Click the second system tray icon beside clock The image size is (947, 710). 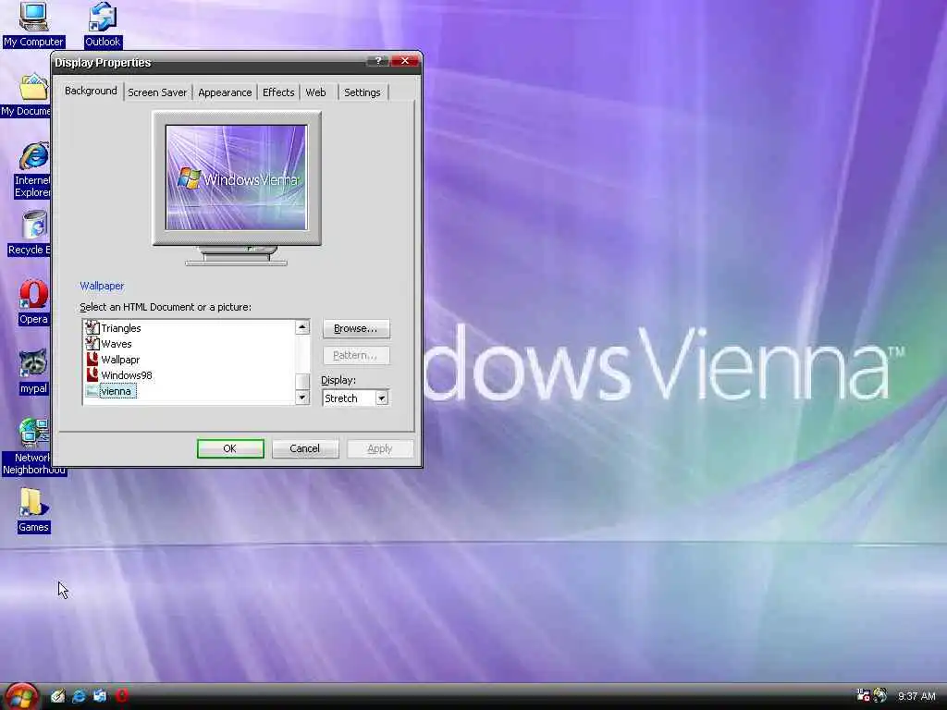pos(879,695)
